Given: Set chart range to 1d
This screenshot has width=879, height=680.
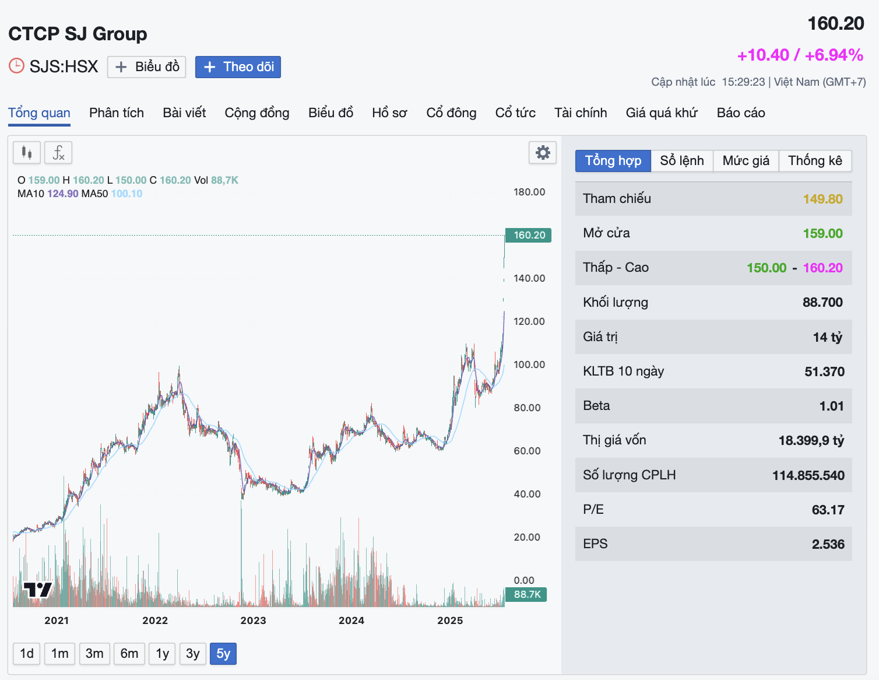Looking at the screenshot, I should point(27,654).
